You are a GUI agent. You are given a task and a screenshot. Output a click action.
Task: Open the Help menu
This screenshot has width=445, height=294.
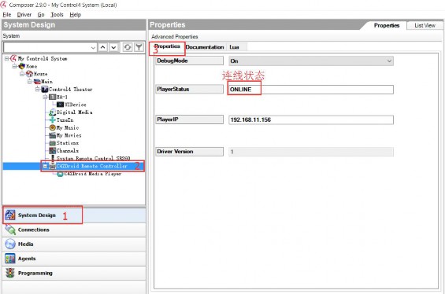tap(75, 14)
